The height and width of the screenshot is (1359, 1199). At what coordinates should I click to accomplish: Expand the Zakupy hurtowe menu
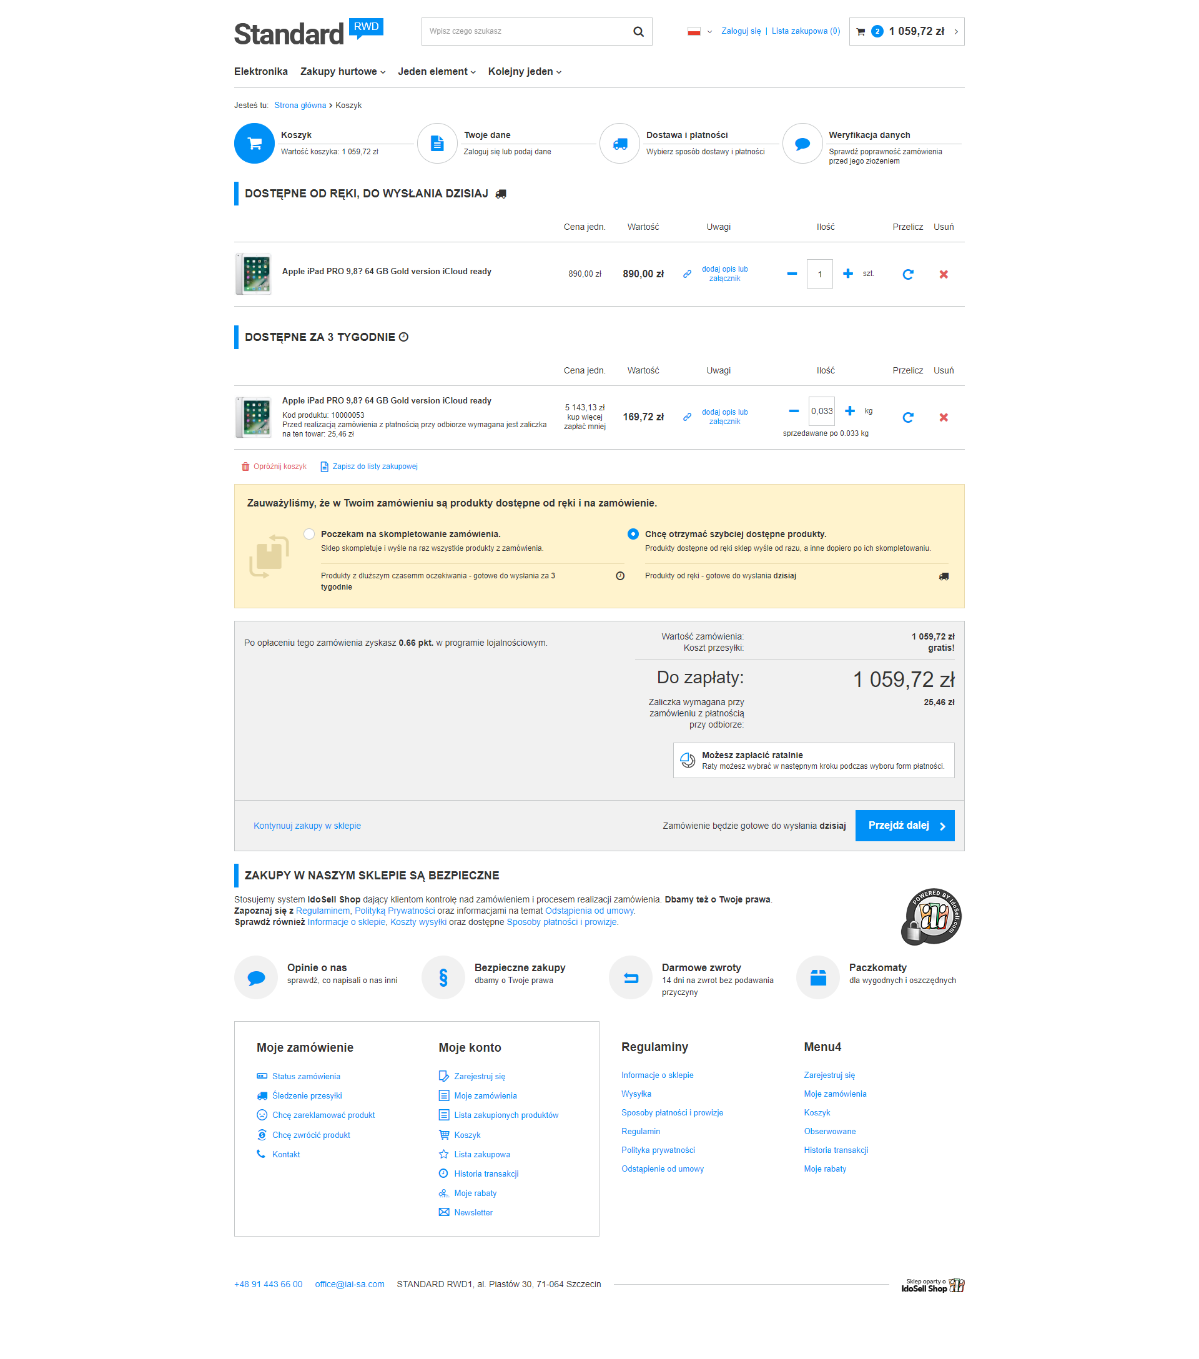coord(343,71)
